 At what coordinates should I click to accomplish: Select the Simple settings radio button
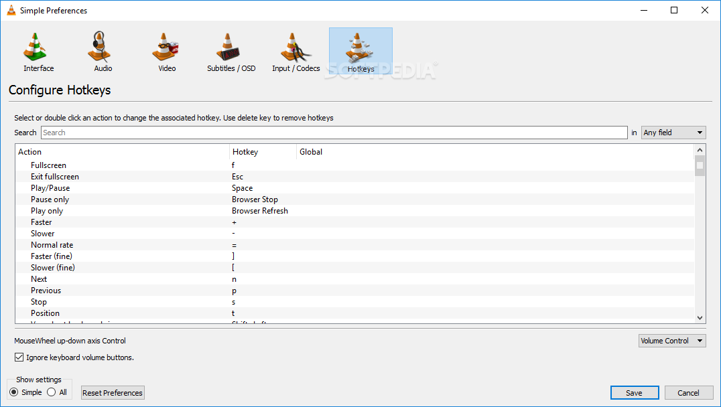click(14, 392)
